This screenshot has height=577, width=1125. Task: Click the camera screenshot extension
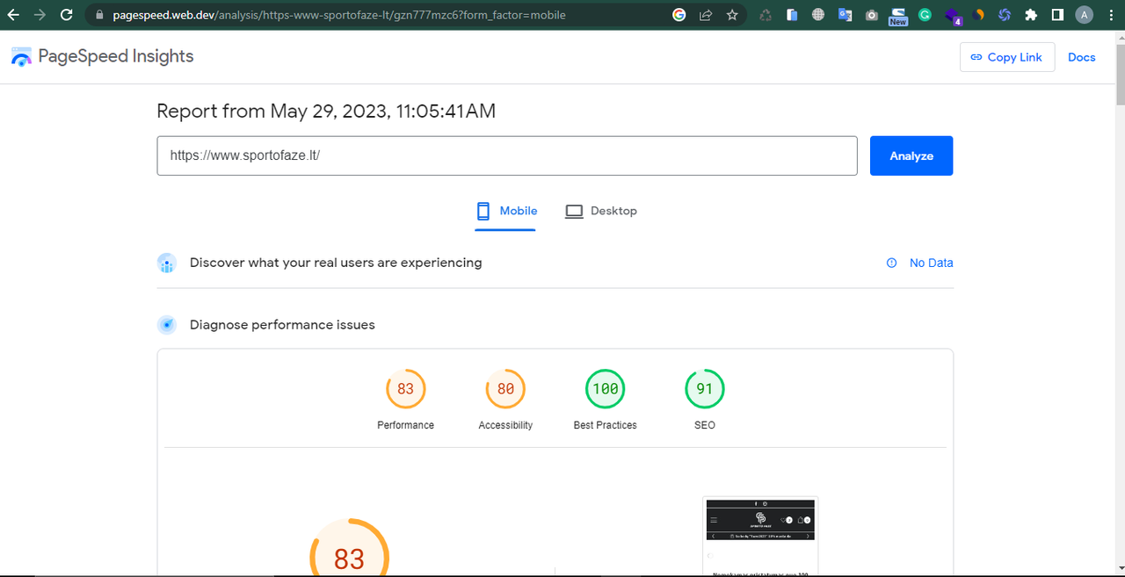871,15
